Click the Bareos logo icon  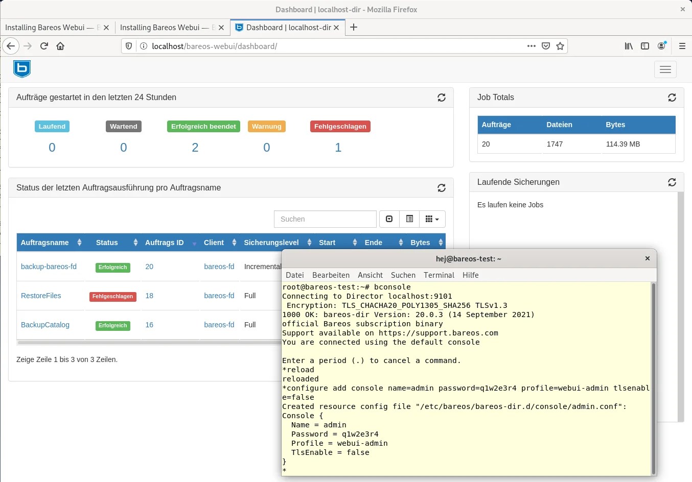click(22, 69)
